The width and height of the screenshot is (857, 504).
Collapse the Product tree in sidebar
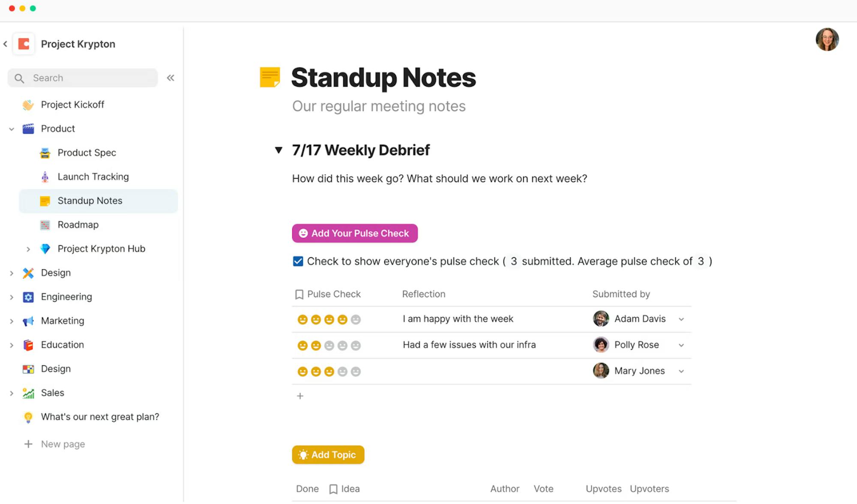pos(12,129)
